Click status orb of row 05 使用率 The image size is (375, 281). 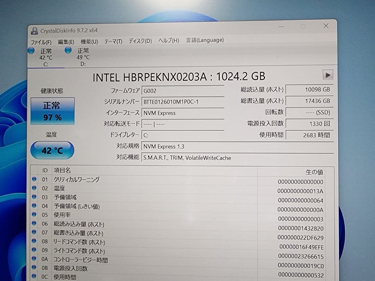tap(34, 214)
